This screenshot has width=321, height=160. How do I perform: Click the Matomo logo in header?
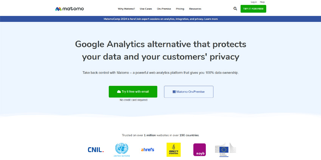(x=69, y=9)
